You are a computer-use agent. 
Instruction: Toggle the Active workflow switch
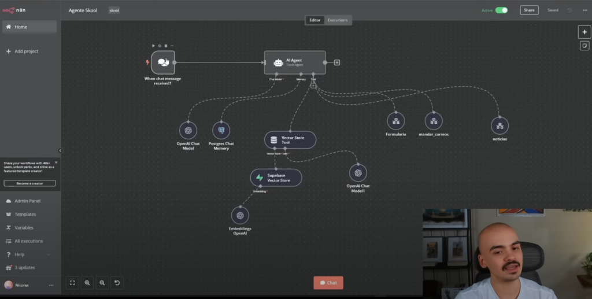tap(501, 10)
